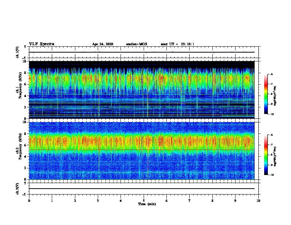Screen dimensions: 291x225
Task: Click the "VLF Spectra" title text
Action: (42, 44)
